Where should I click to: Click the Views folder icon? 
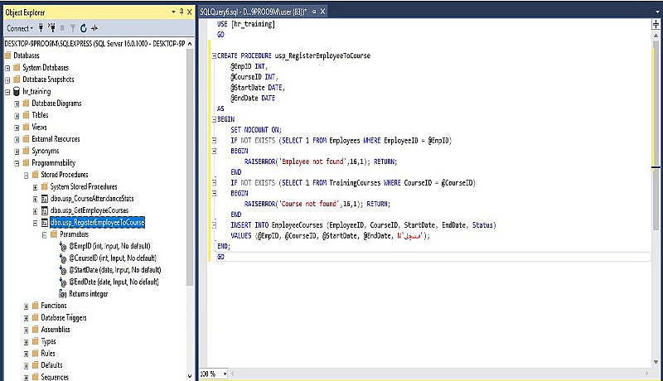point(26,127)
